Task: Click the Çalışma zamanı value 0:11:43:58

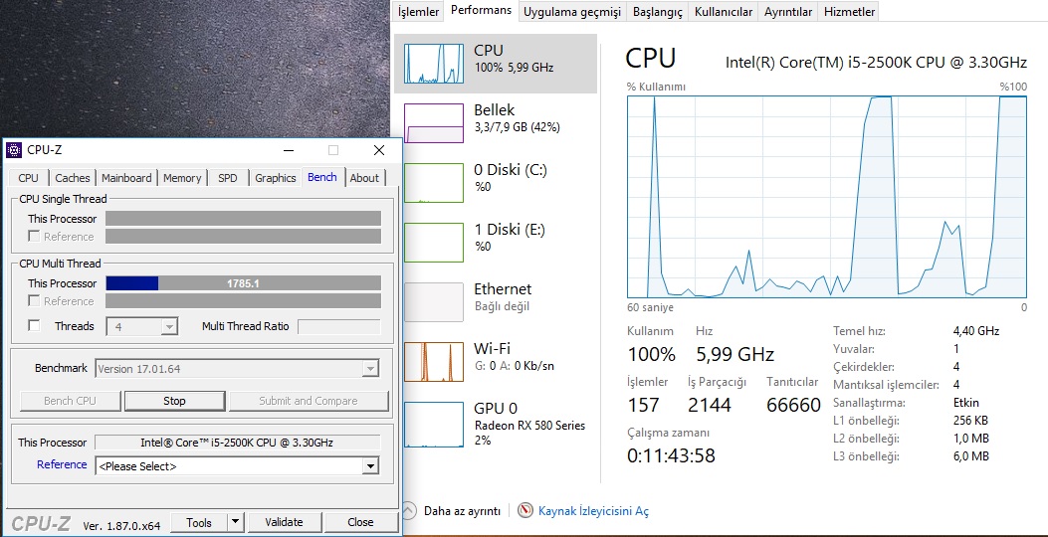Action: click(x=671, y=456)
